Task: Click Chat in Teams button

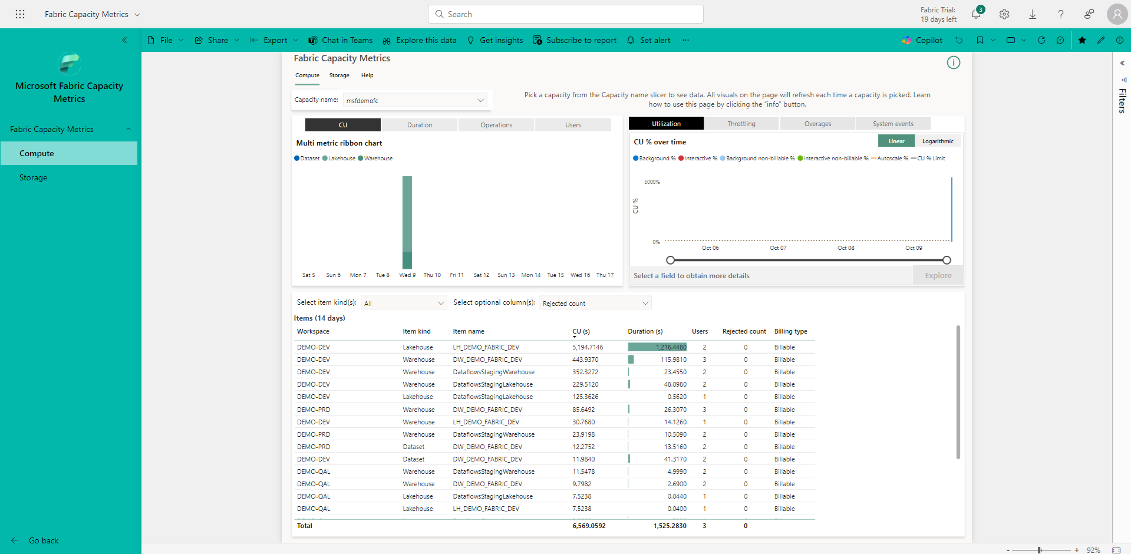Action: click(x=341, y=40)
